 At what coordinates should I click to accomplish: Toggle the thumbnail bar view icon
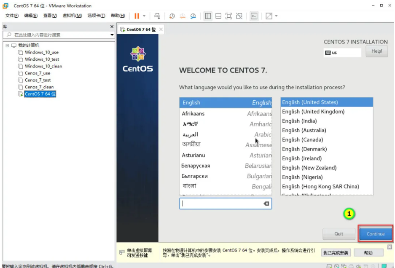pyautogui.click(x=218, y=16)
